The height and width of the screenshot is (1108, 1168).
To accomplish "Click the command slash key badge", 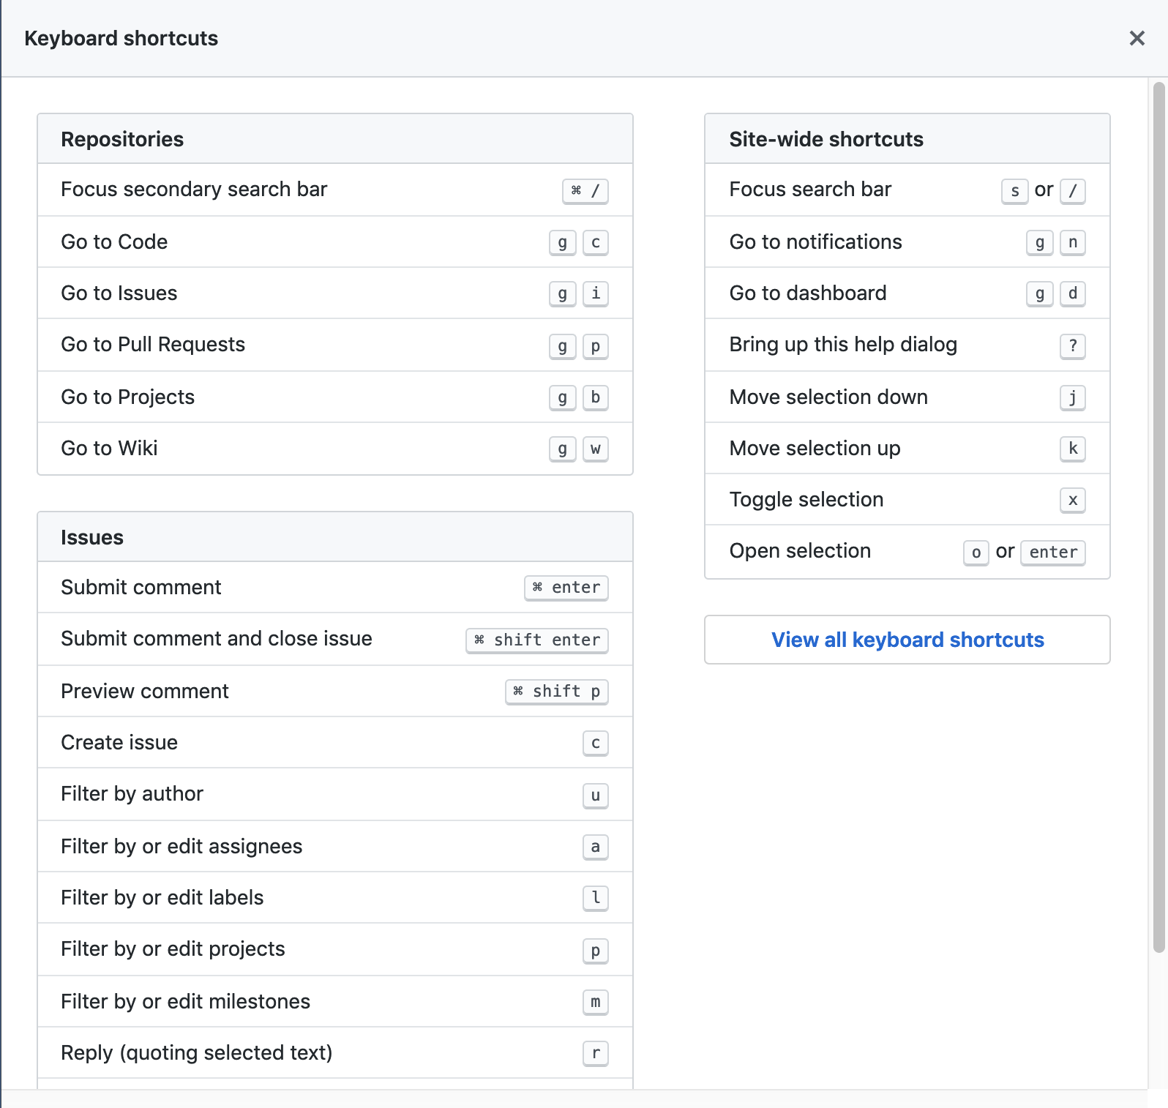I will pos(585,191).
